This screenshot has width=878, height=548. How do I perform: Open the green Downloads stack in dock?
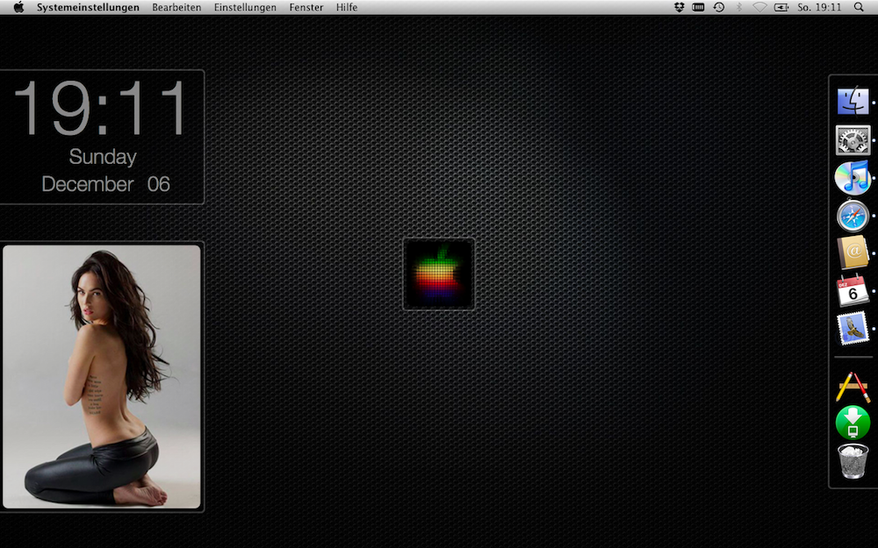coord(853,423)
